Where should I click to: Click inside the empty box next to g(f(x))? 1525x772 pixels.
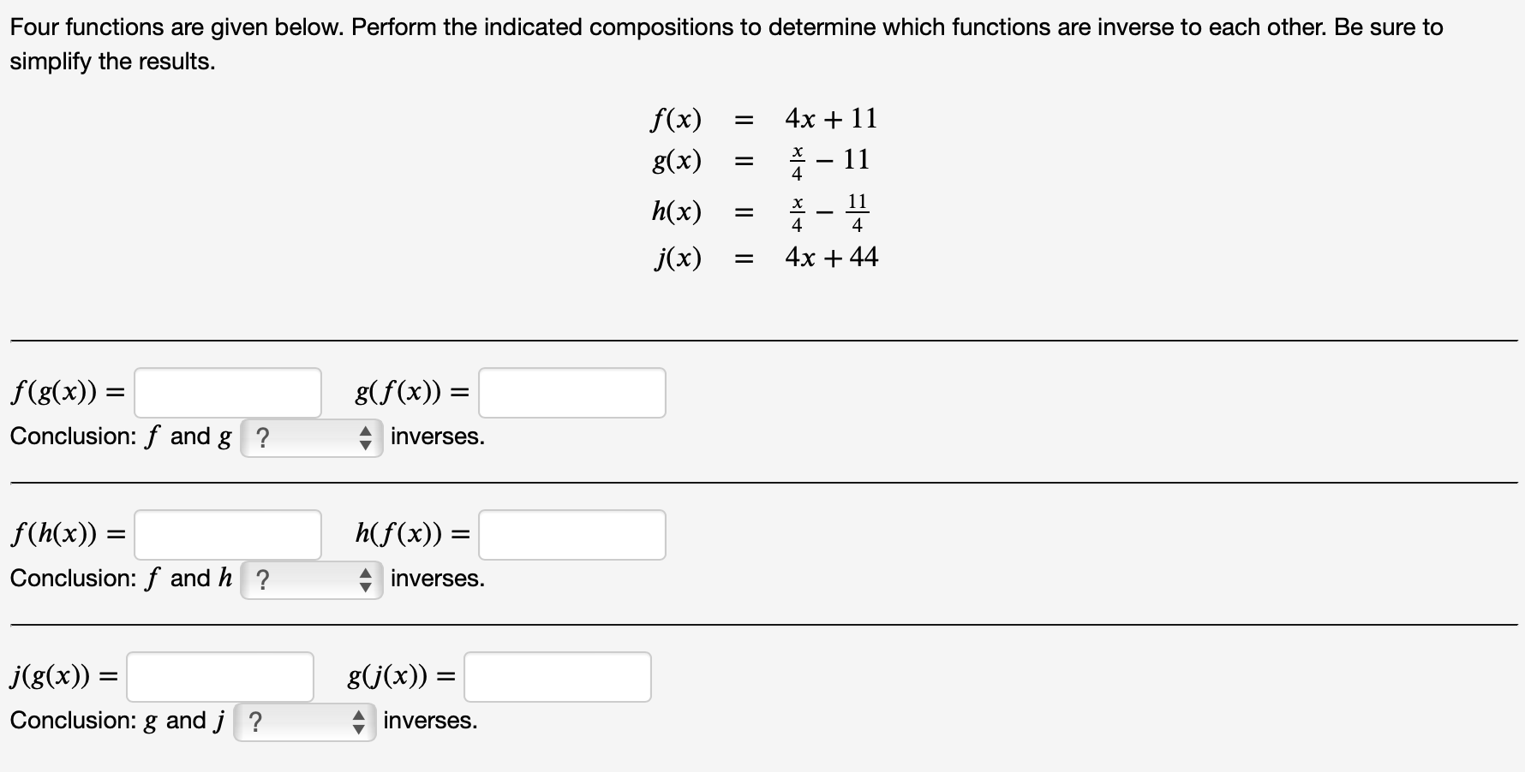point(572,392)
